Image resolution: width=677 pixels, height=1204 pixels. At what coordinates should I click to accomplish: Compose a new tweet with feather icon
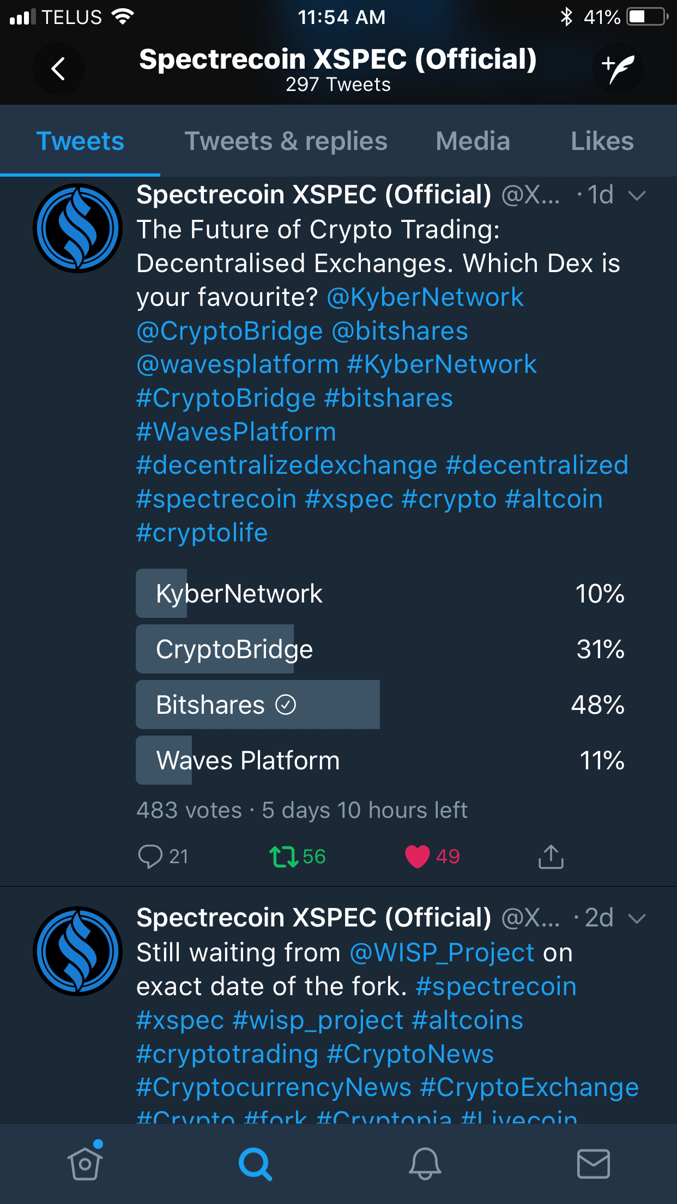[618, 69]
